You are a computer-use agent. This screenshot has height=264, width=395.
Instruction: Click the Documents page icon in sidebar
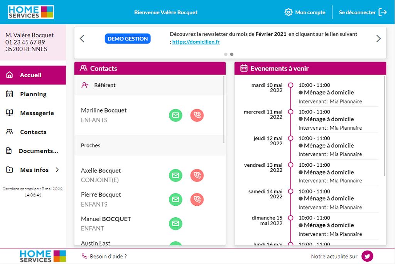pyautogui.click(x=9, y=151)
